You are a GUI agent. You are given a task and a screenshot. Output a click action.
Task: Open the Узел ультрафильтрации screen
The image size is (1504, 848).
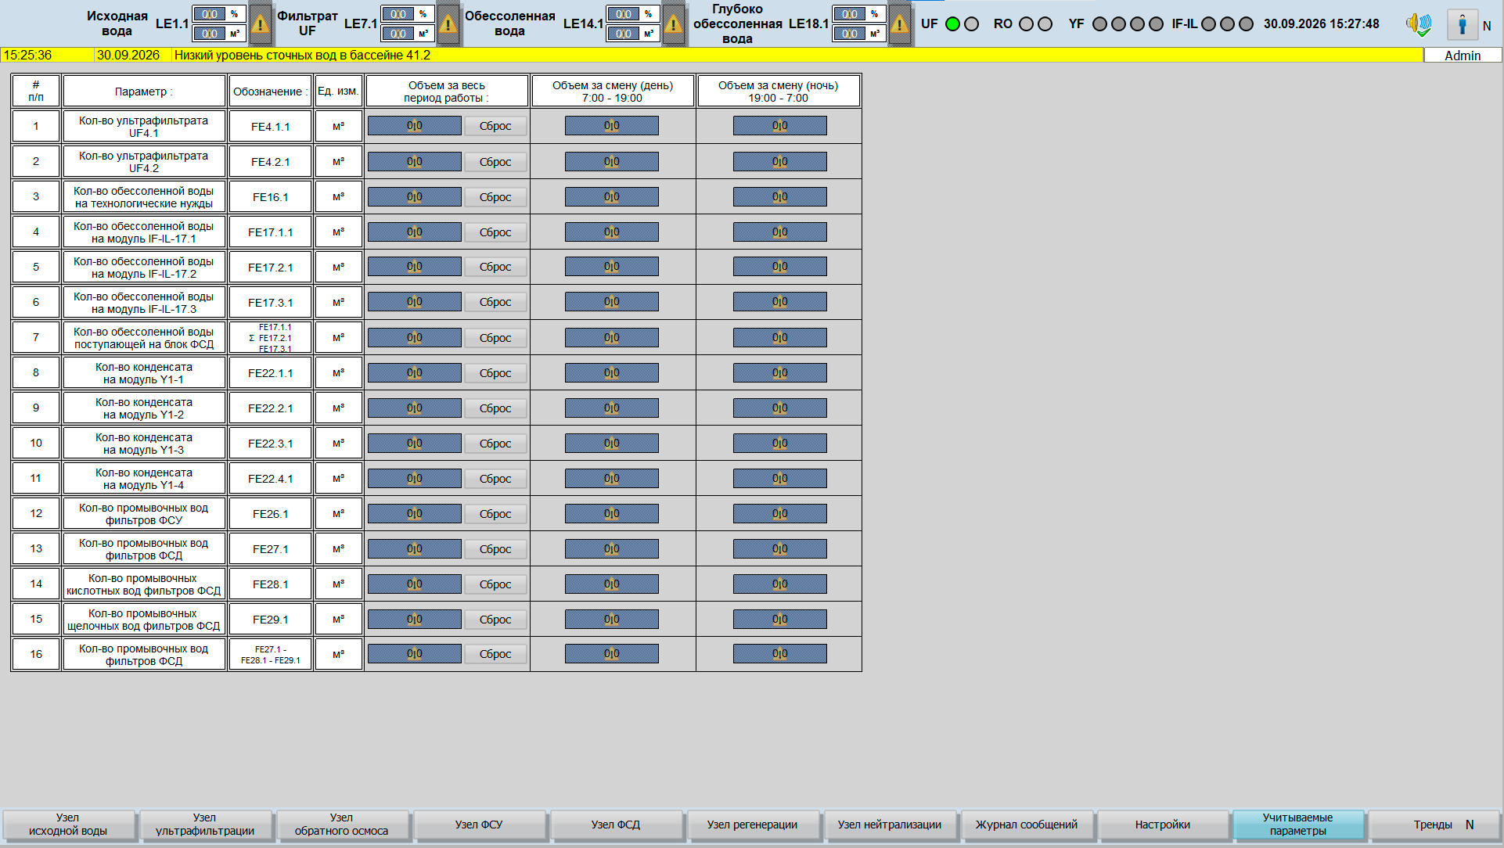(x=205, y=825)
